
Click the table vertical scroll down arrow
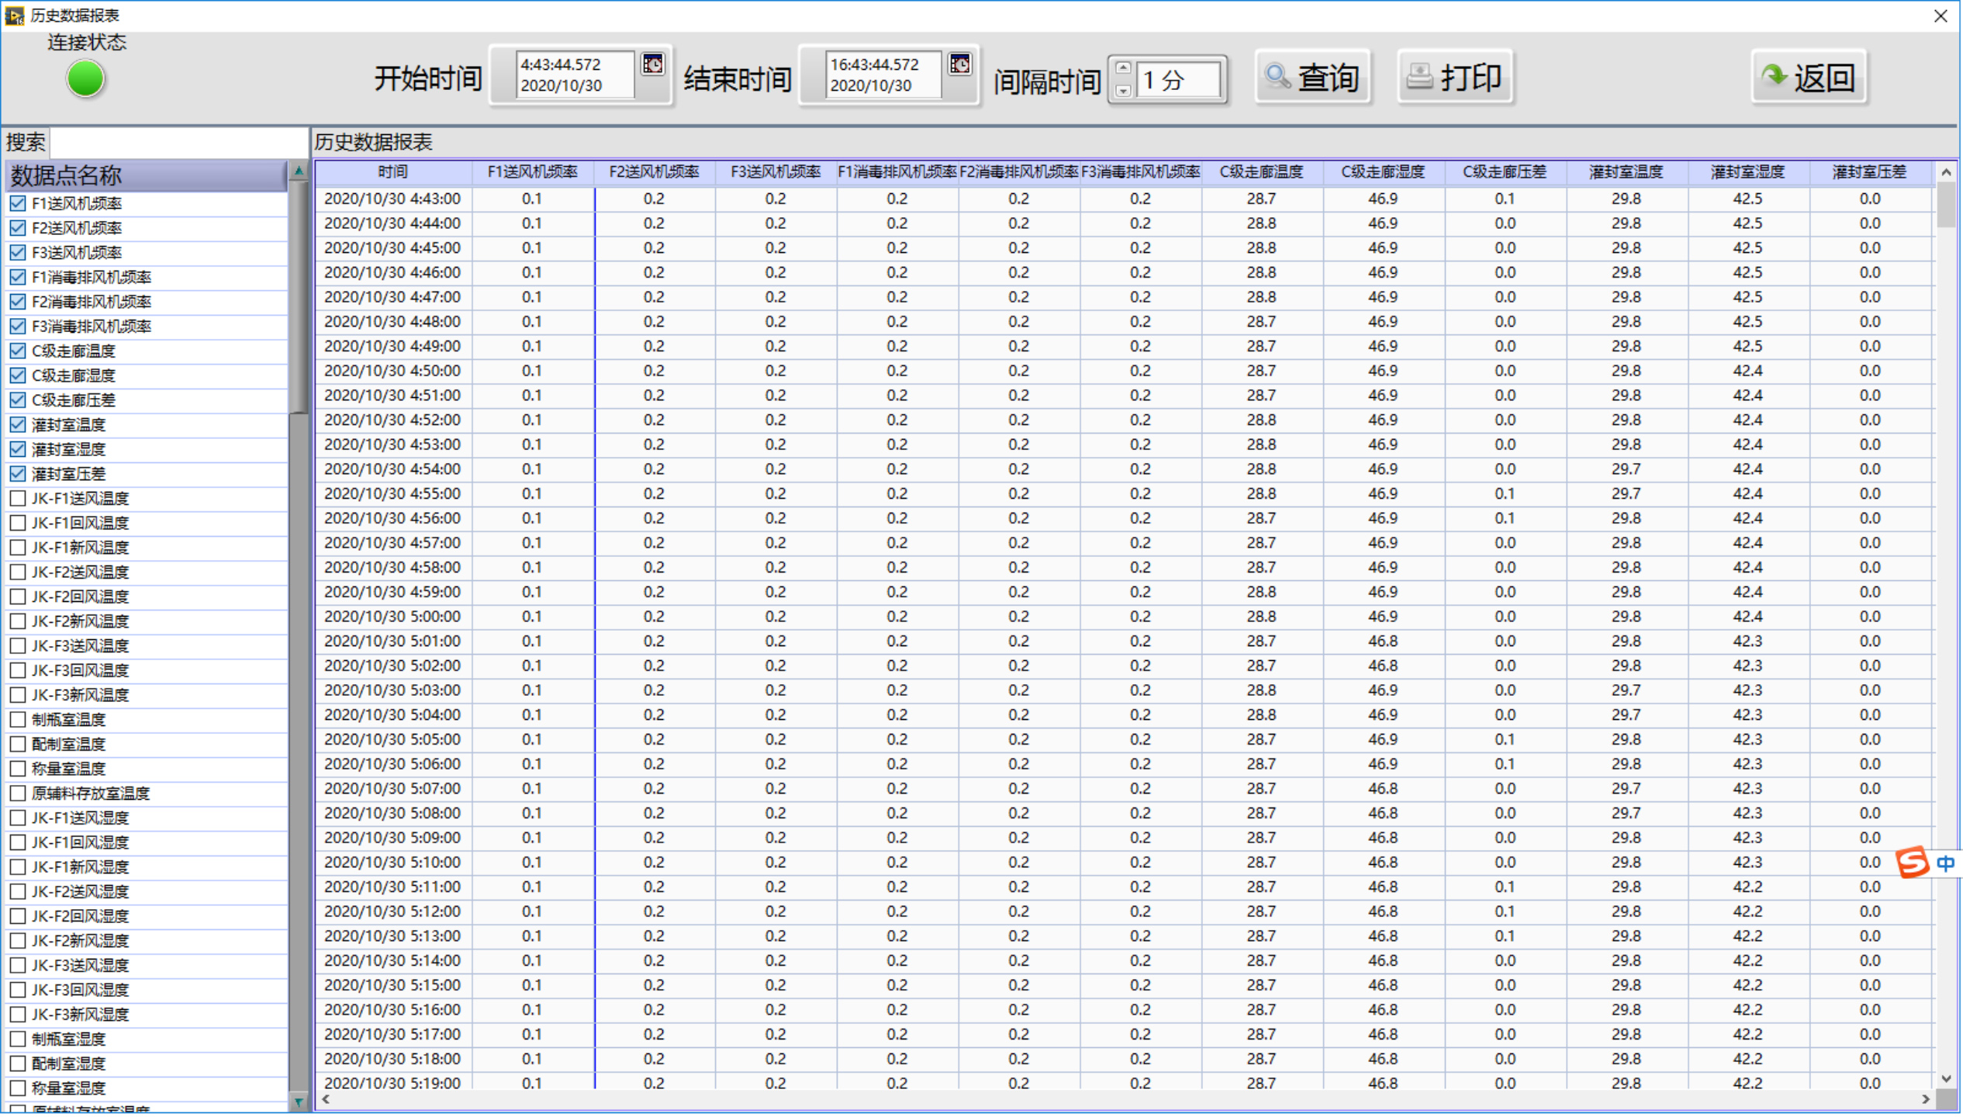(x=1945, y=1079)
